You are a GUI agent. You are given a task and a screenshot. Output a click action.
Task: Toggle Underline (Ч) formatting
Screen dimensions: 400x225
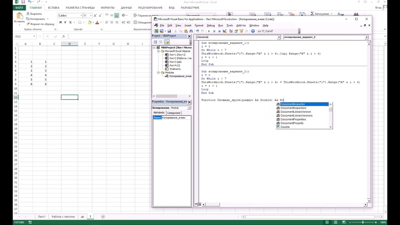point(70,22)
